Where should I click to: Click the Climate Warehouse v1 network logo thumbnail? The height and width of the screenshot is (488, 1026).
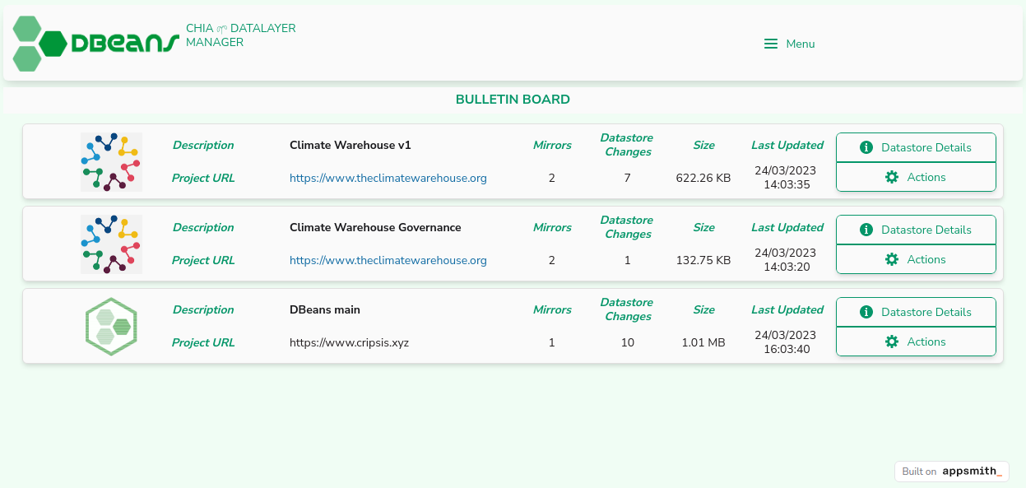click(x=111, y=162)
